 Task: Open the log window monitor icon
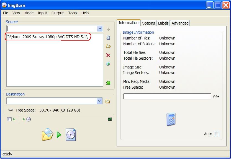click(x=110, y=119)
